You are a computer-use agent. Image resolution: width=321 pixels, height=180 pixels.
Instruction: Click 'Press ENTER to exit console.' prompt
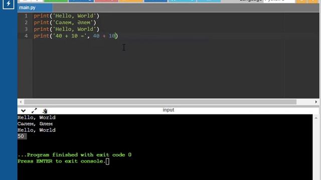click(61, 161)
